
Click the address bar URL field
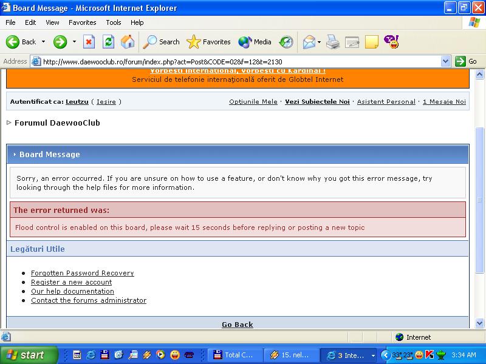point(239,62)
